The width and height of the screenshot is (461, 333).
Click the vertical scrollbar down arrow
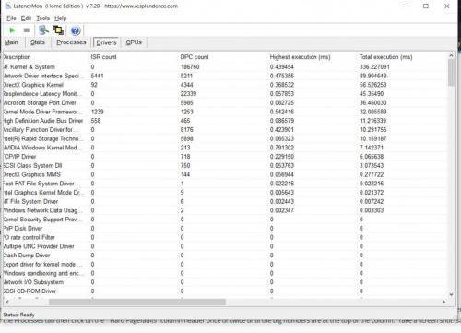point(451,294)
